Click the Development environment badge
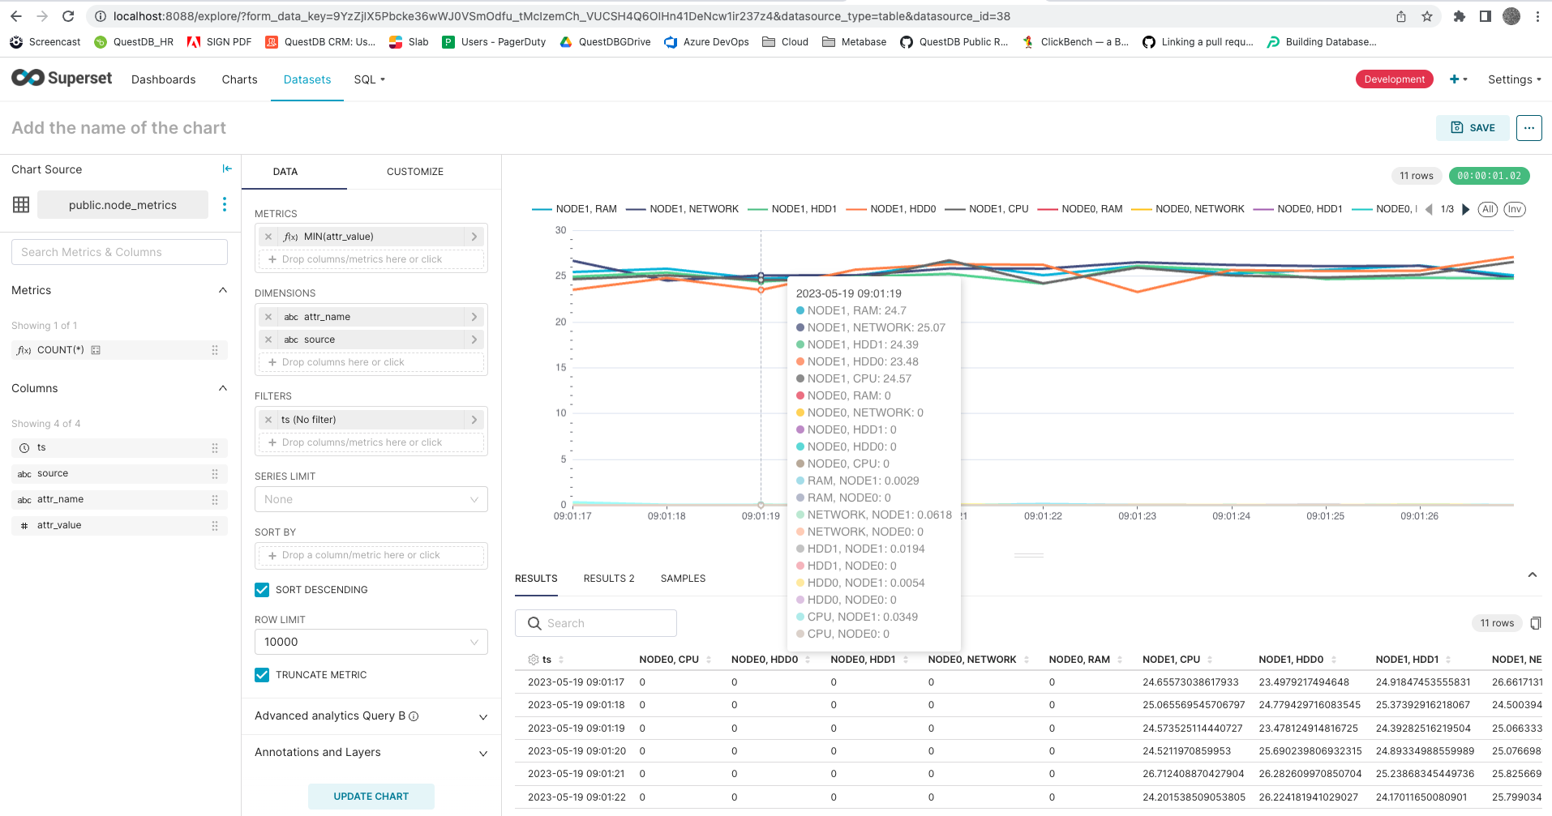The width and height of the screenshot is (1552, 816). click(1394, 79)
